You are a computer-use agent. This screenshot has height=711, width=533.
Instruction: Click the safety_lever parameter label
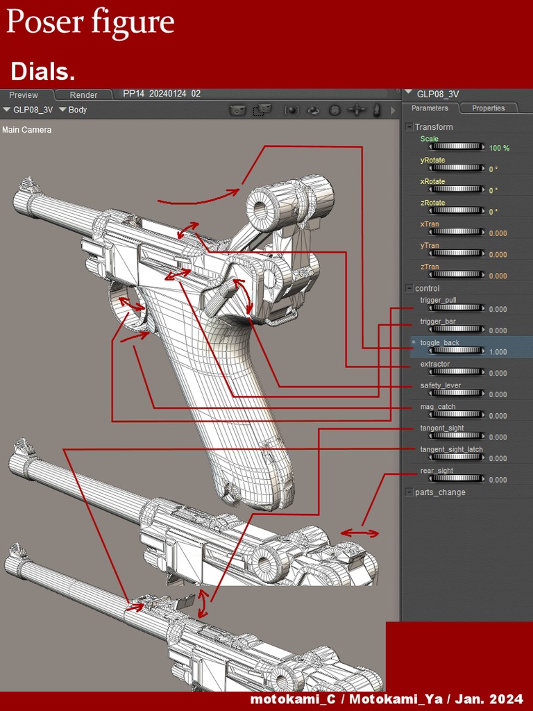tap(441, 385)
